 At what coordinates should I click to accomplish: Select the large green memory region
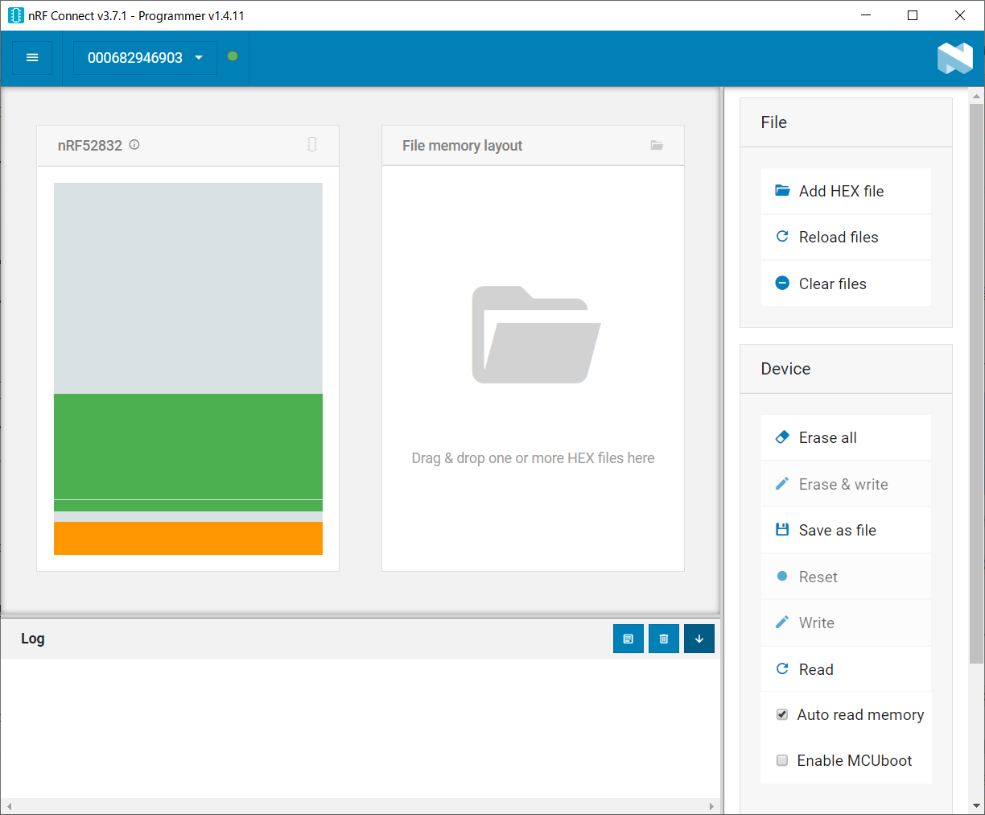click(x=188, y=446)
